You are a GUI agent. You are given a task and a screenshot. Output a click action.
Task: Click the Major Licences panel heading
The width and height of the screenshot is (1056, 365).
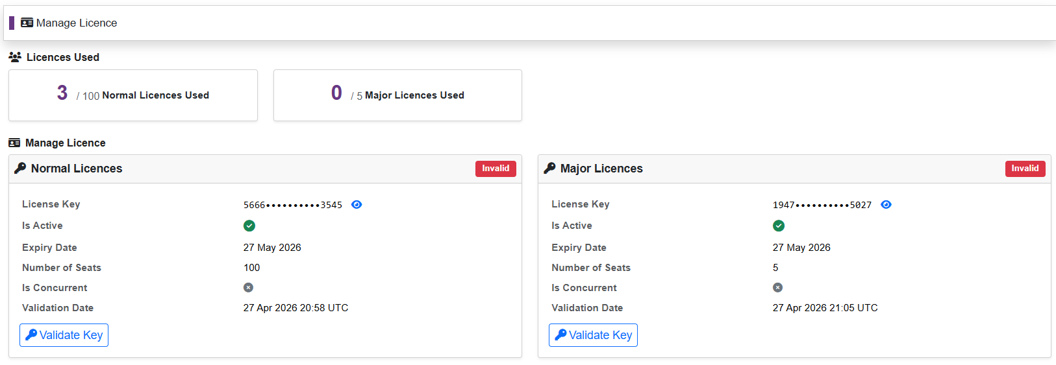click(x=601, y=169)
